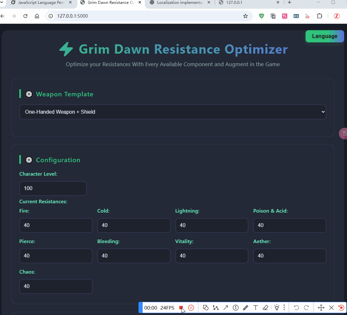Image resolution: width=347 pixels, height=315 pixels.
Task: Select the pencil drawing tool
Action: point(246,308)
